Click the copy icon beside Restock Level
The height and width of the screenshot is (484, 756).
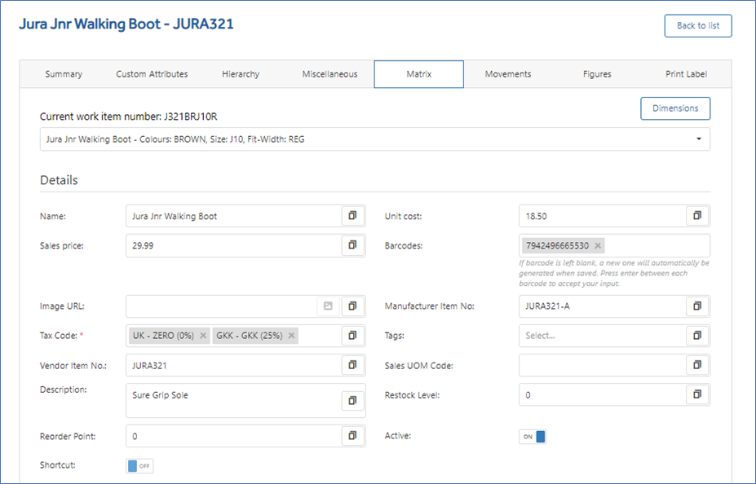click(x=697, y=395)
